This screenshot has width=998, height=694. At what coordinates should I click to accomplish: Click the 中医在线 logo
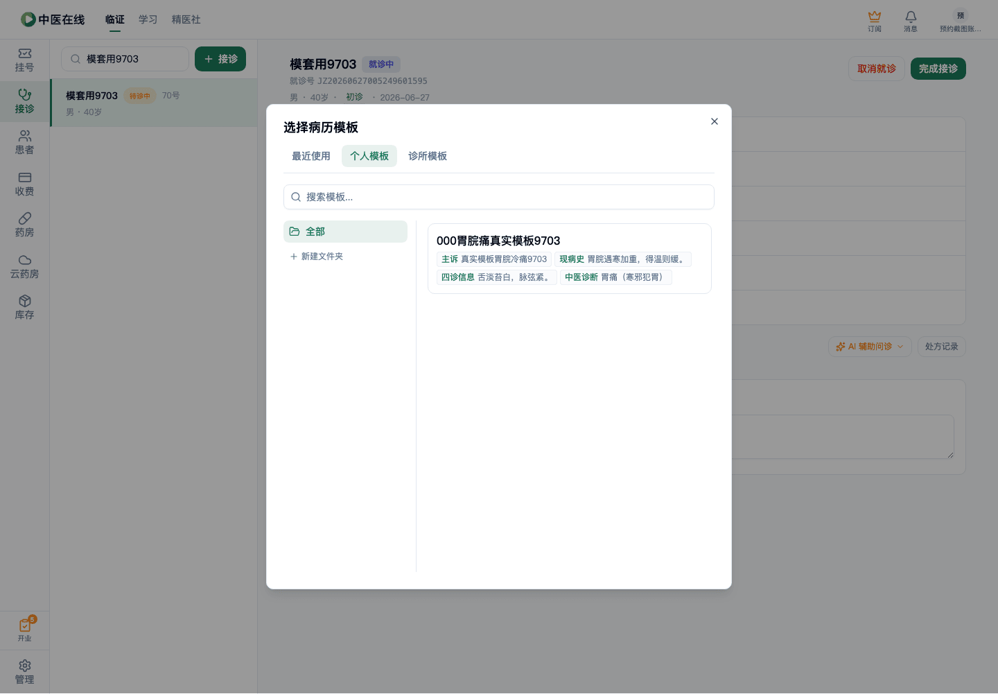(x=53, y=19)
